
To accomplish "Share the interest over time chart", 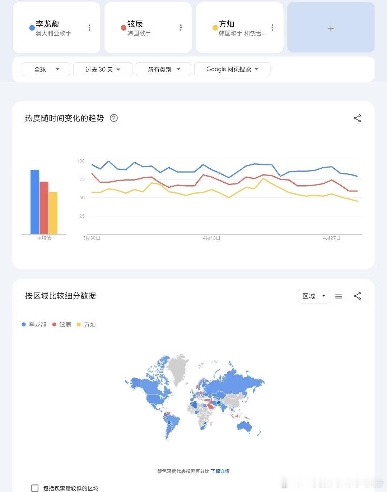I will pyautogui.click(x=357, y=118).
